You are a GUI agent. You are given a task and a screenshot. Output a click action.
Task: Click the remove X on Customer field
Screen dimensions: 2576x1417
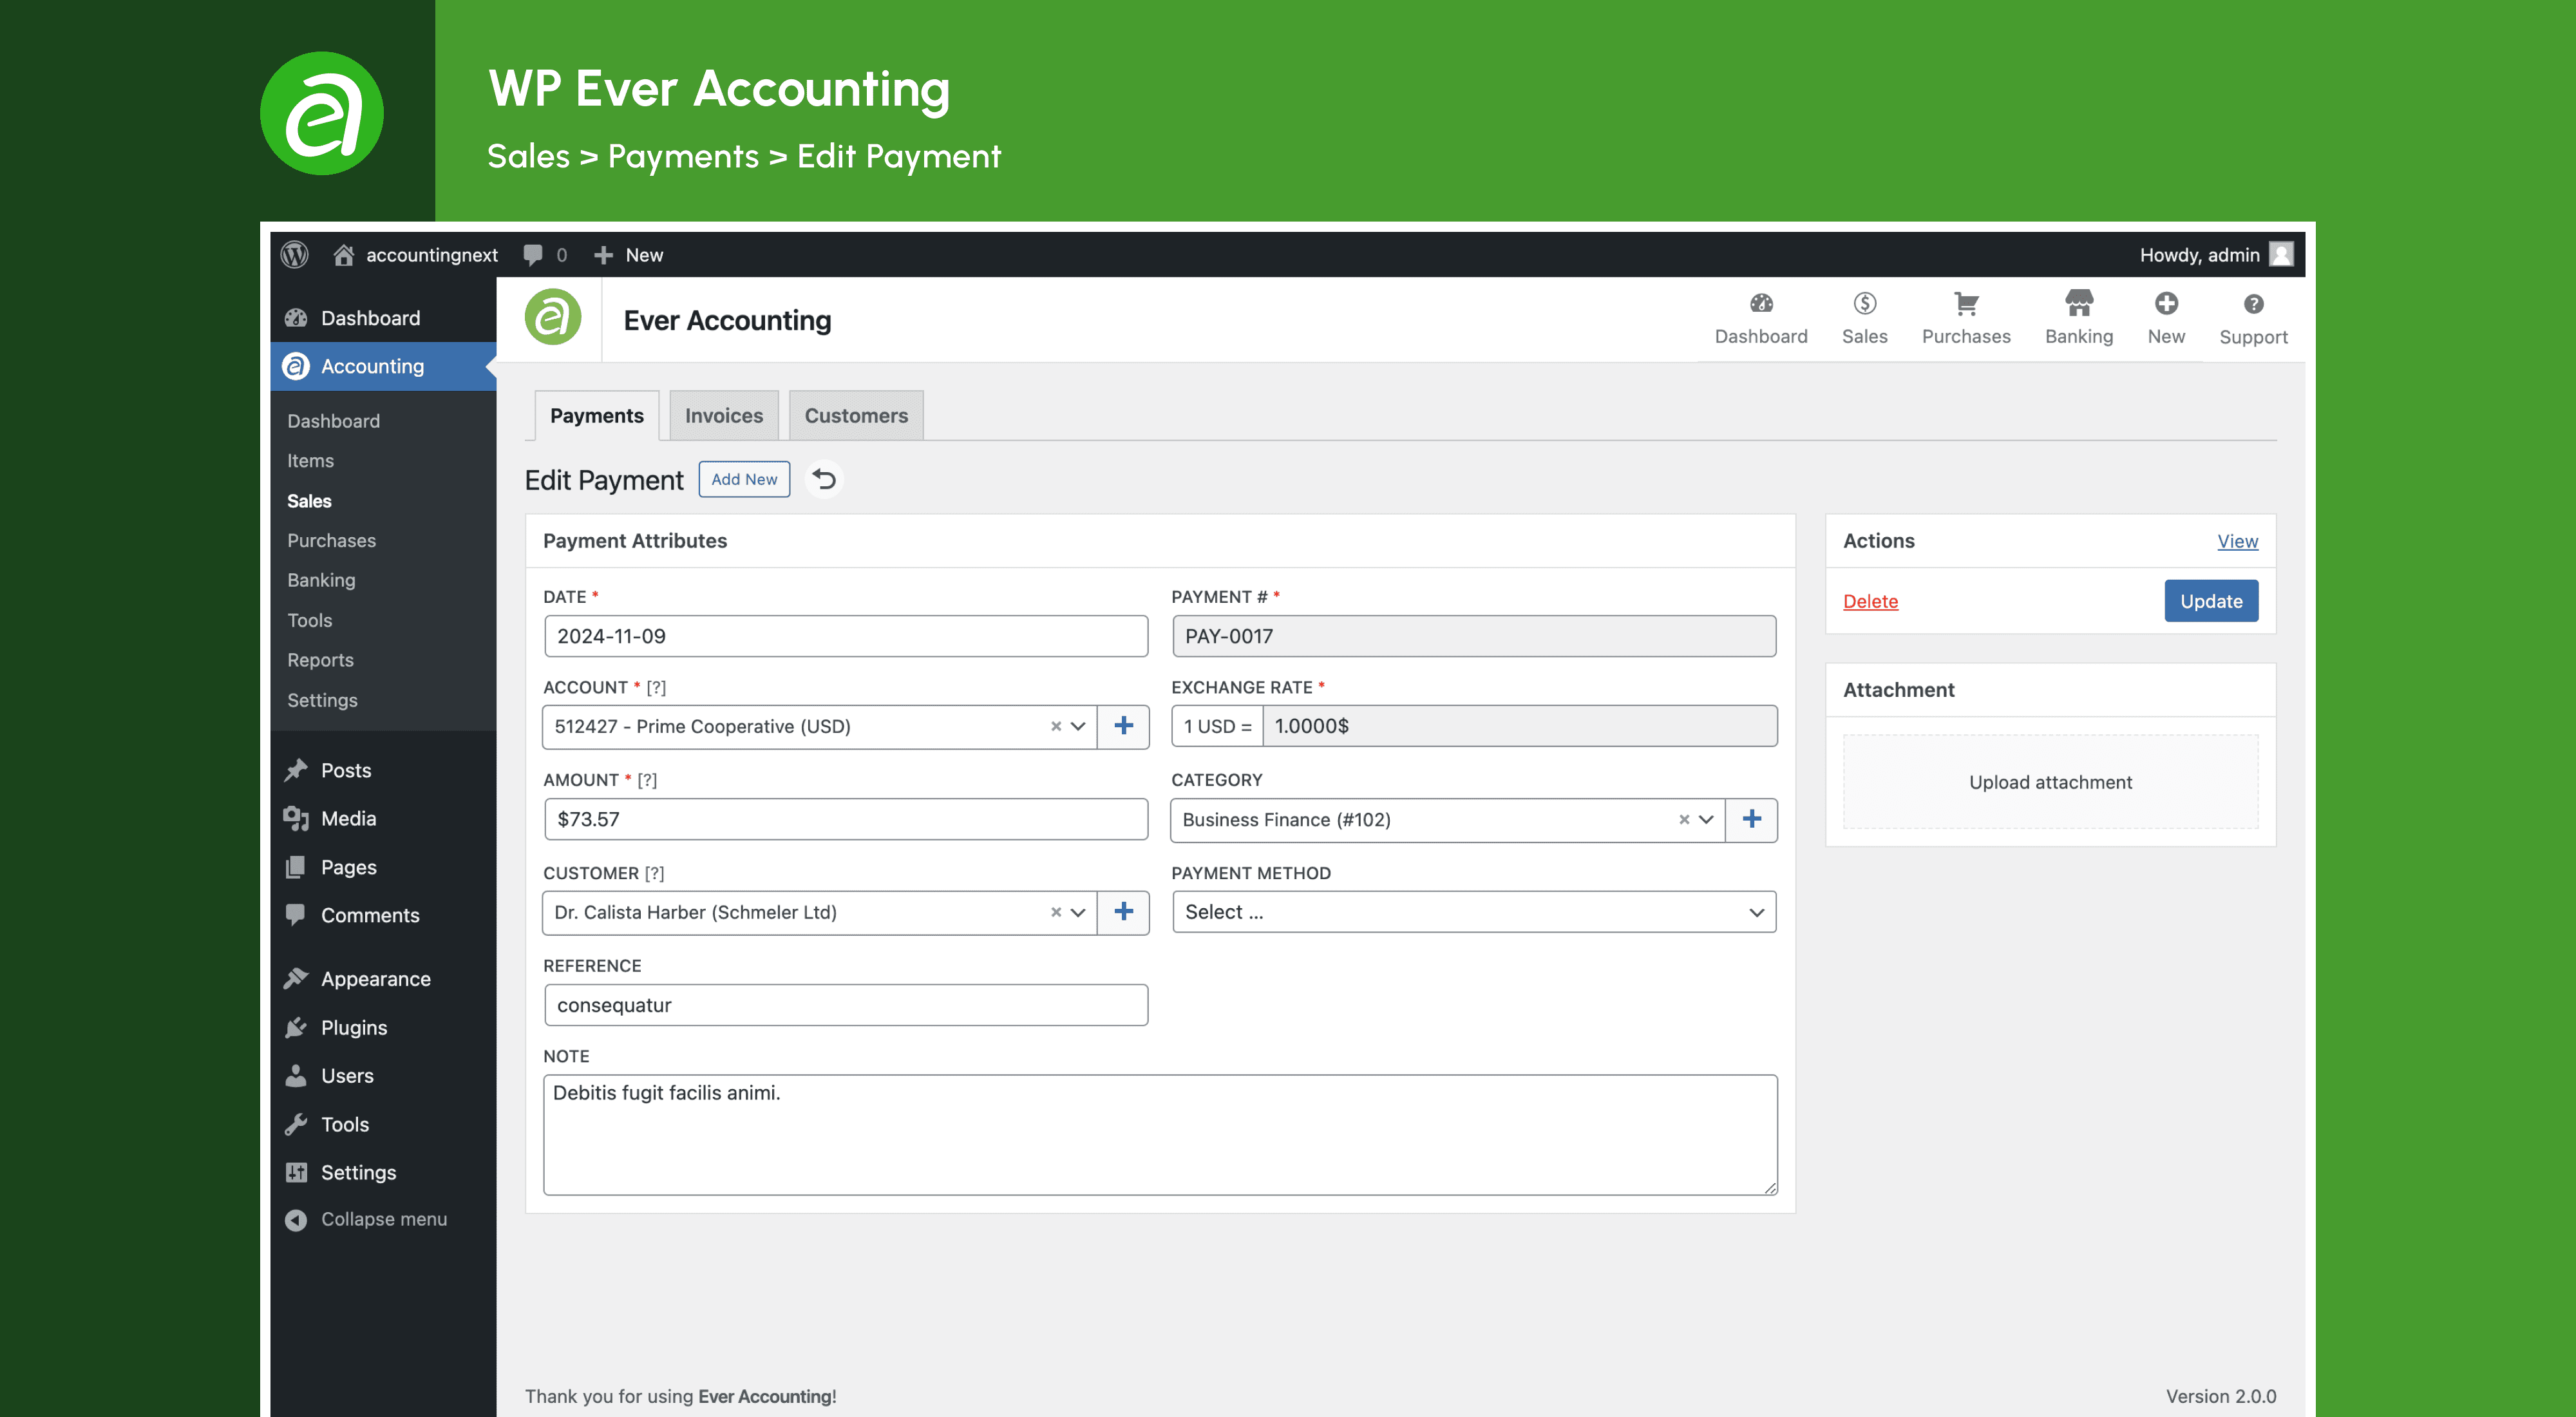1055,911
